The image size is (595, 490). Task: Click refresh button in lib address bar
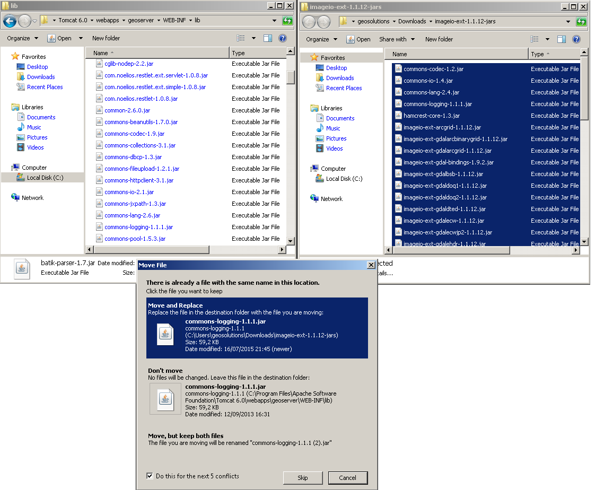[x=287, y=21]
